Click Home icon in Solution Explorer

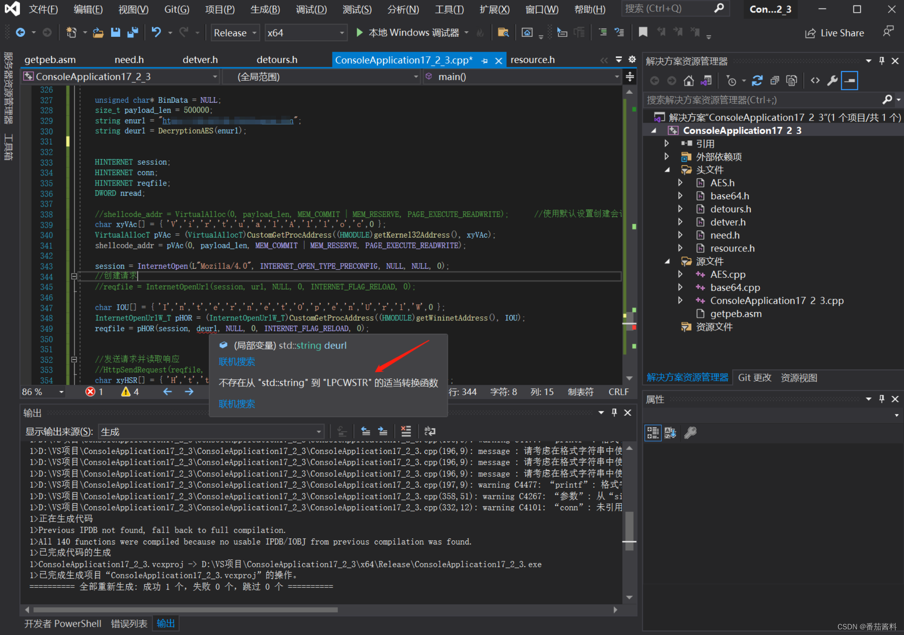[689, 81]
